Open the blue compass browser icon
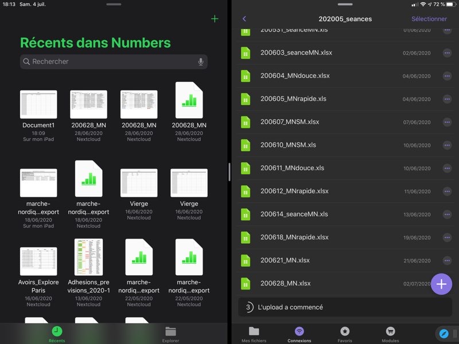Screen dimensions: 459x344 pos(444,333)
